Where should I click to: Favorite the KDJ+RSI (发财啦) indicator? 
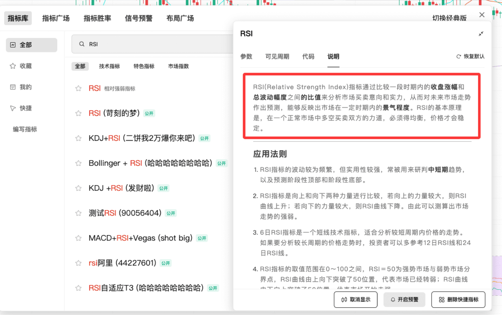coord(78,188)
